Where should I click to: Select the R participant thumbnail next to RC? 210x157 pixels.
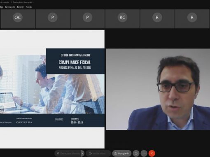coord(157,19)
